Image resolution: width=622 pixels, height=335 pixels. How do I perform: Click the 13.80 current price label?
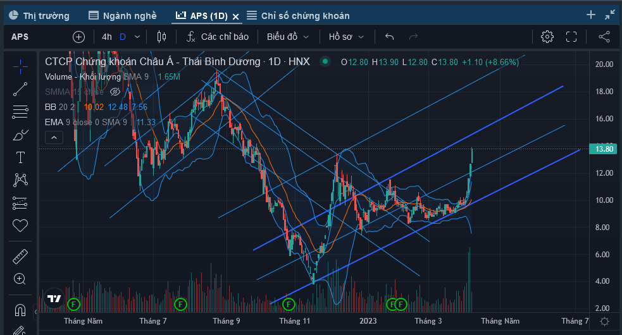(604, 149)
